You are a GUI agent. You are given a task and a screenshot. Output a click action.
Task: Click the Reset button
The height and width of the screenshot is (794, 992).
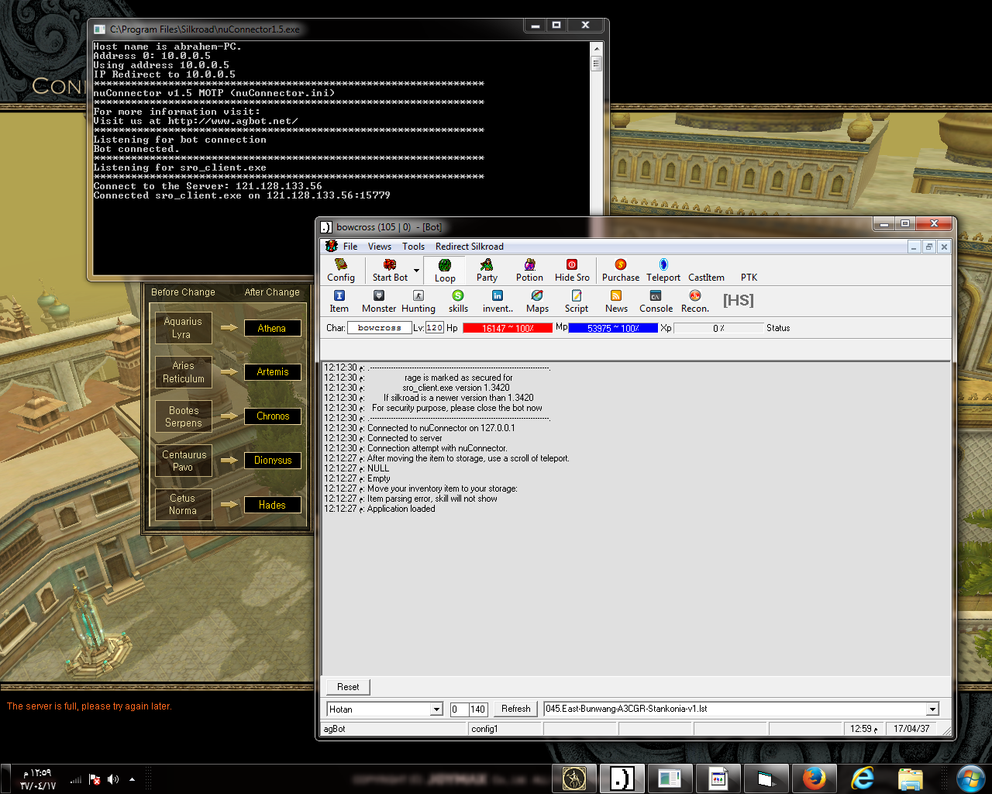(x=348, y=687)
